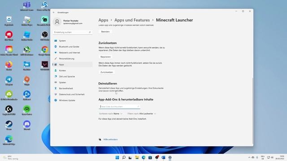Open the Valorant desktop shortcut

pos(45,66)
